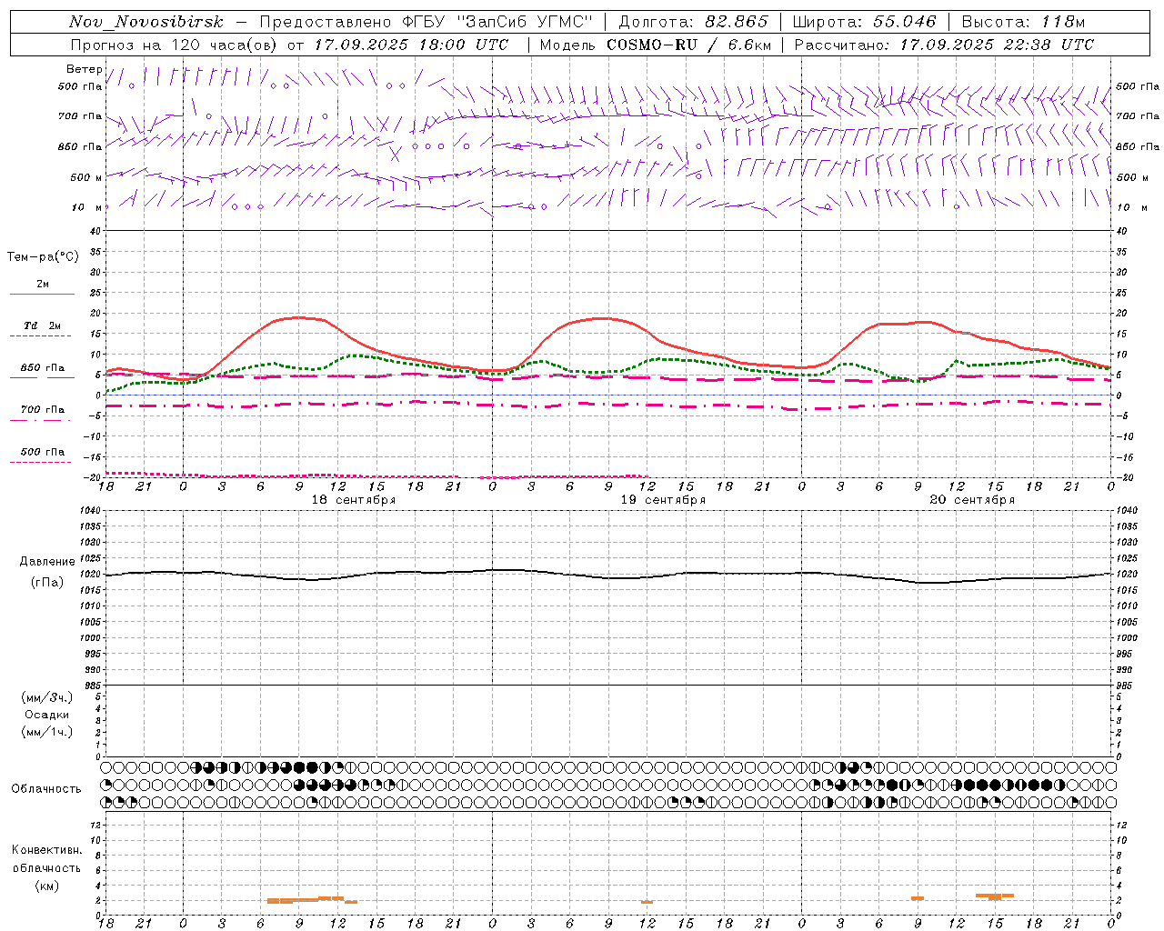
Task: Click 'Рассчитано: 17.09.2025 22:38 UTC' text
Action: [x=944, y=45]
